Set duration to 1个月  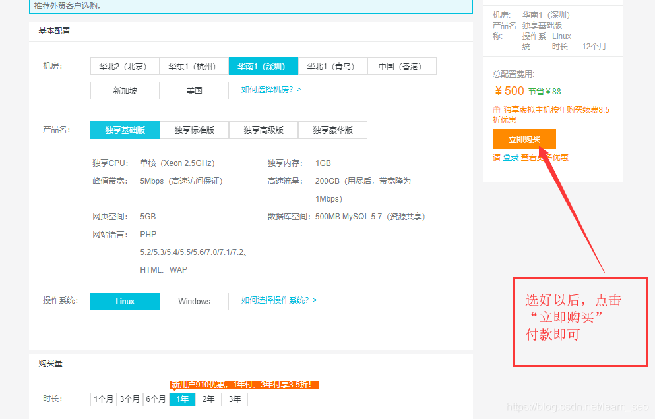tap(104, 399)
